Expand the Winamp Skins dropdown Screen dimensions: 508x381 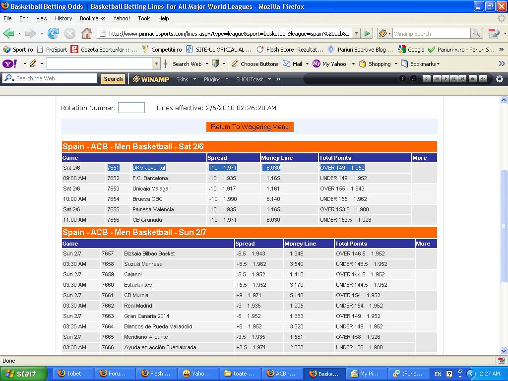click(194, 79)
